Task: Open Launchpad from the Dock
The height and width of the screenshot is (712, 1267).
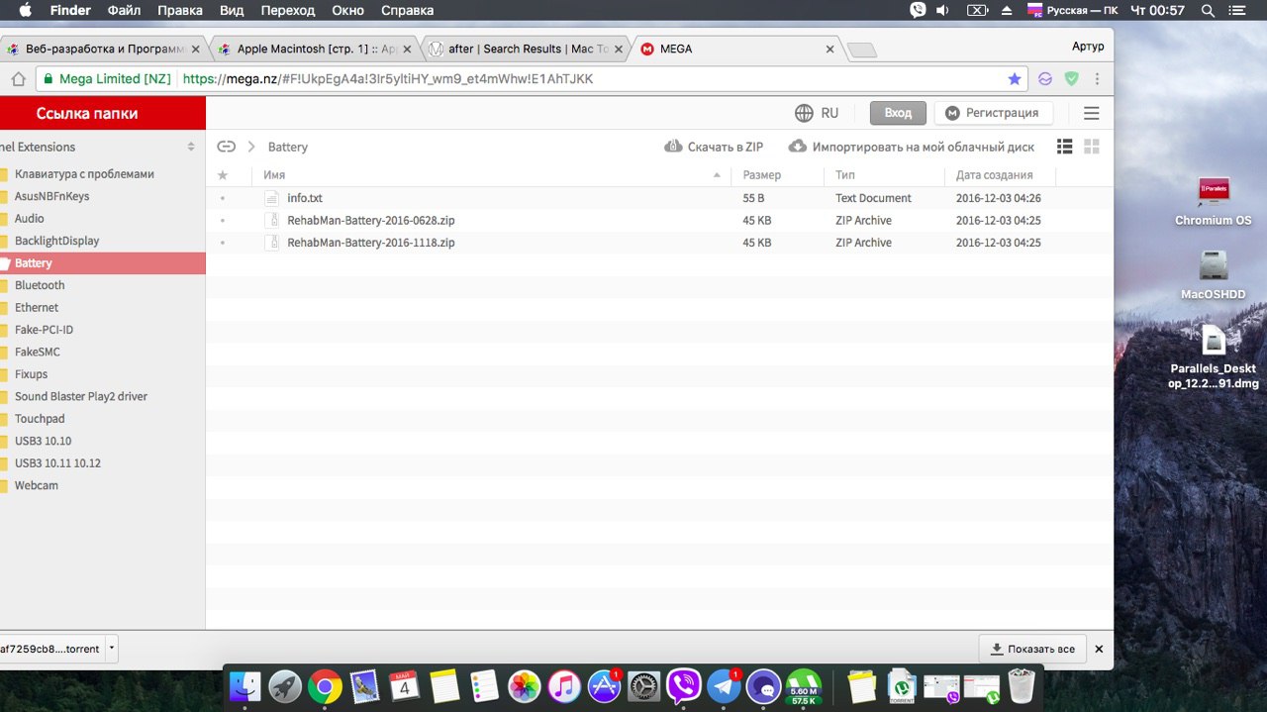Action: (x=285, y=686)
